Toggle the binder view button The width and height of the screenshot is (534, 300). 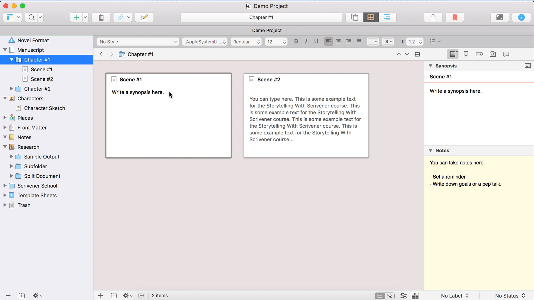(x=10, y=17)
